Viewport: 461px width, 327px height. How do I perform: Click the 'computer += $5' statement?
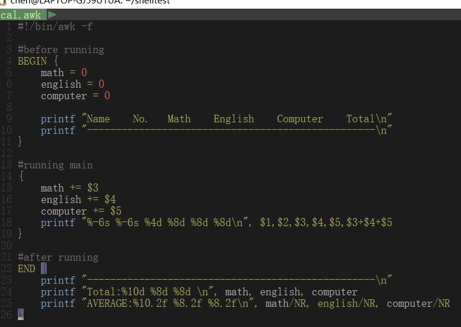point(81,211)
